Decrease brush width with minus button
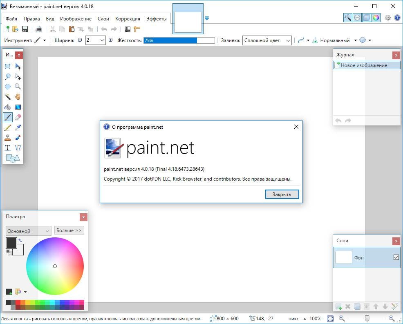This screenshot has width=403, height=324. click(80, 40)
